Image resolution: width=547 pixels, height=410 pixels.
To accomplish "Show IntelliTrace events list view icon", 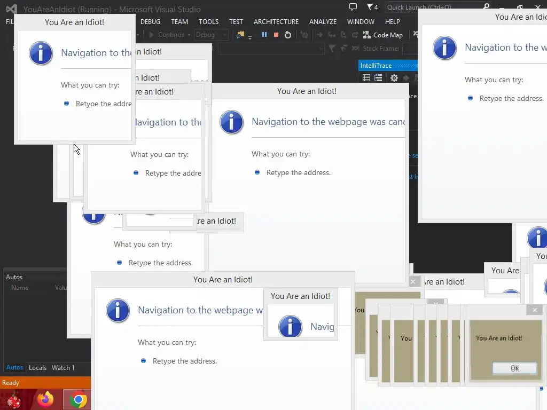I will [x=366, y=78].
